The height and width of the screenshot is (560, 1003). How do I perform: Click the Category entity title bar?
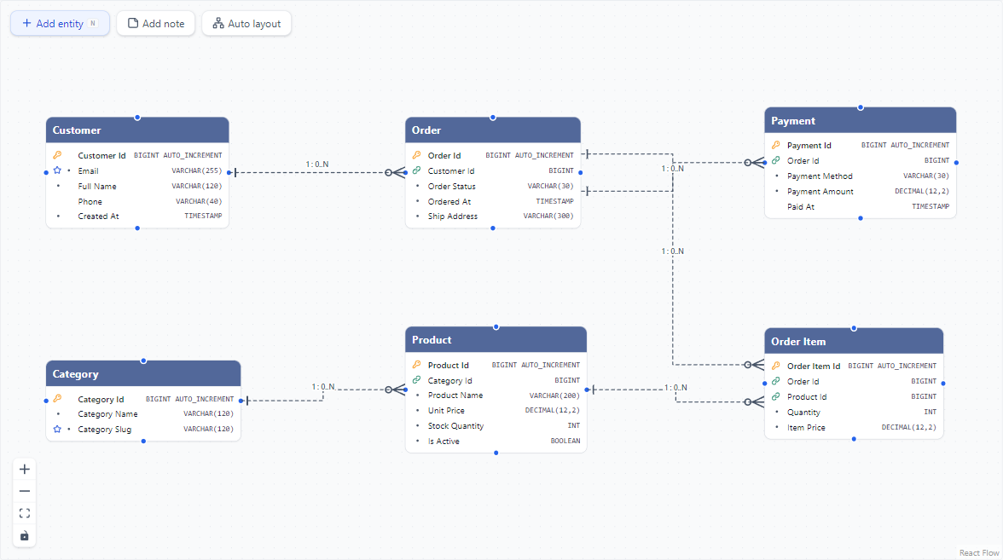point(143,374)
